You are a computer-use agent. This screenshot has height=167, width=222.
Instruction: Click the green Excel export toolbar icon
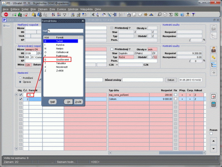pos(176,15)
